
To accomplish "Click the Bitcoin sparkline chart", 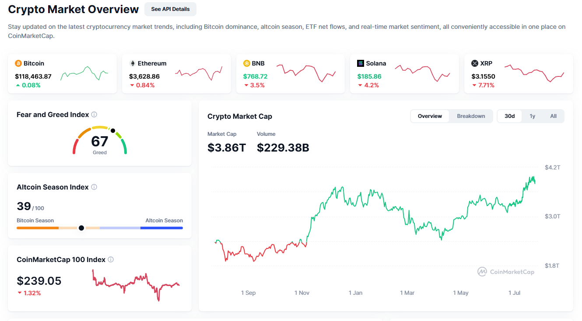I will pos(84,73).
